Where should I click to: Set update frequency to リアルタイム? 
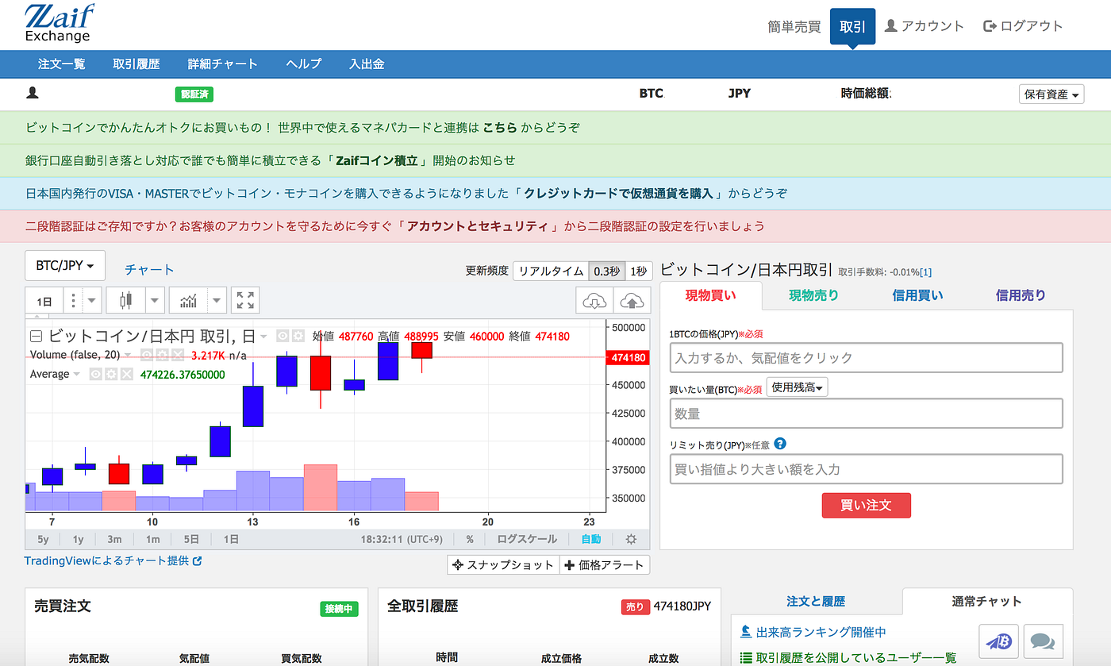[x=551, y=271]
